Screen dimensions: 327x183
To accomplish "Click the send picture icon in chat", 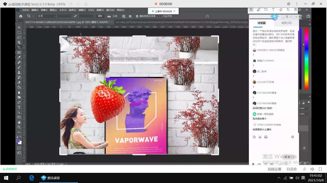I will point(266,137).
